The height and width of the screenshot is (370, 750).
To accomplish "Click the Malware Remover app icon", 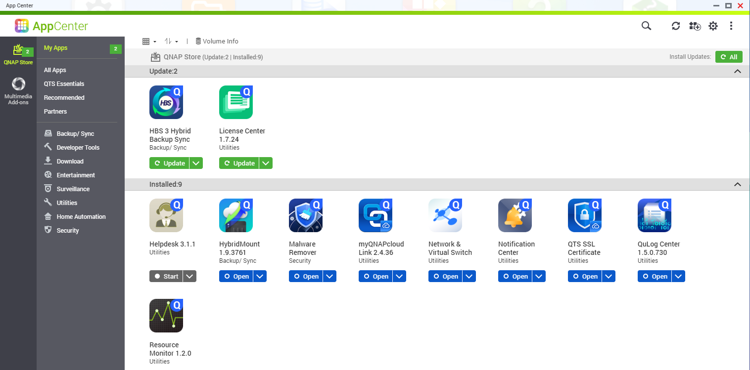I will [306, 215].
